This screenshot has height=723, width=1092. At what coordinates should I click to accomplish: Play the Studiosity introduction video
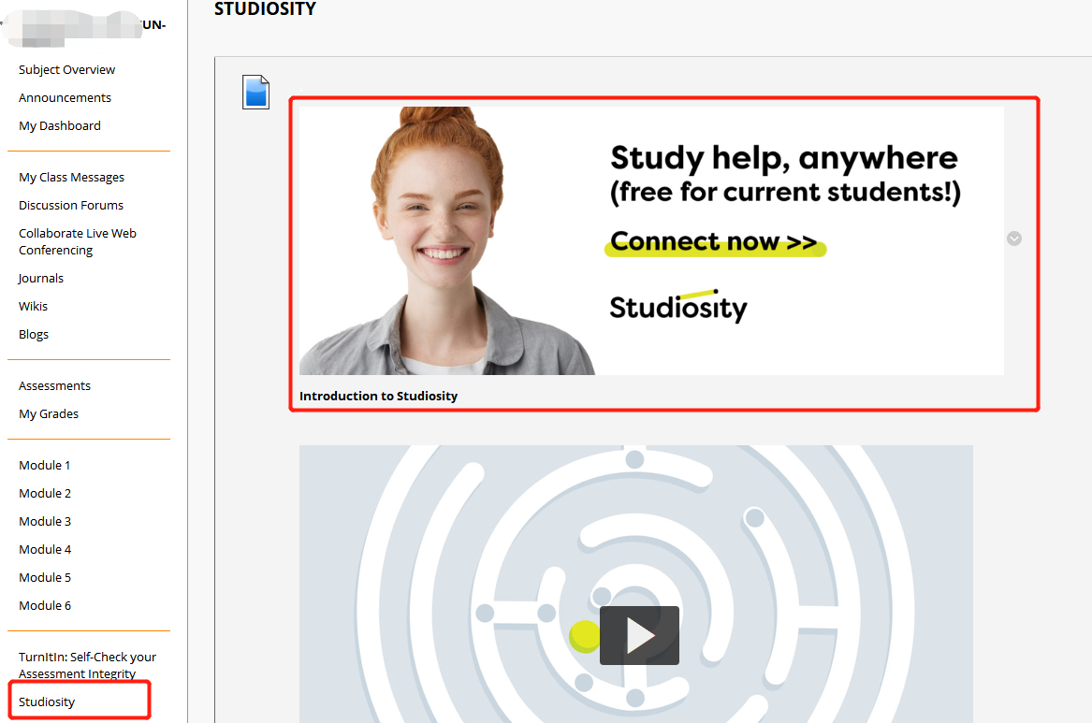click(x=639, y=635)
